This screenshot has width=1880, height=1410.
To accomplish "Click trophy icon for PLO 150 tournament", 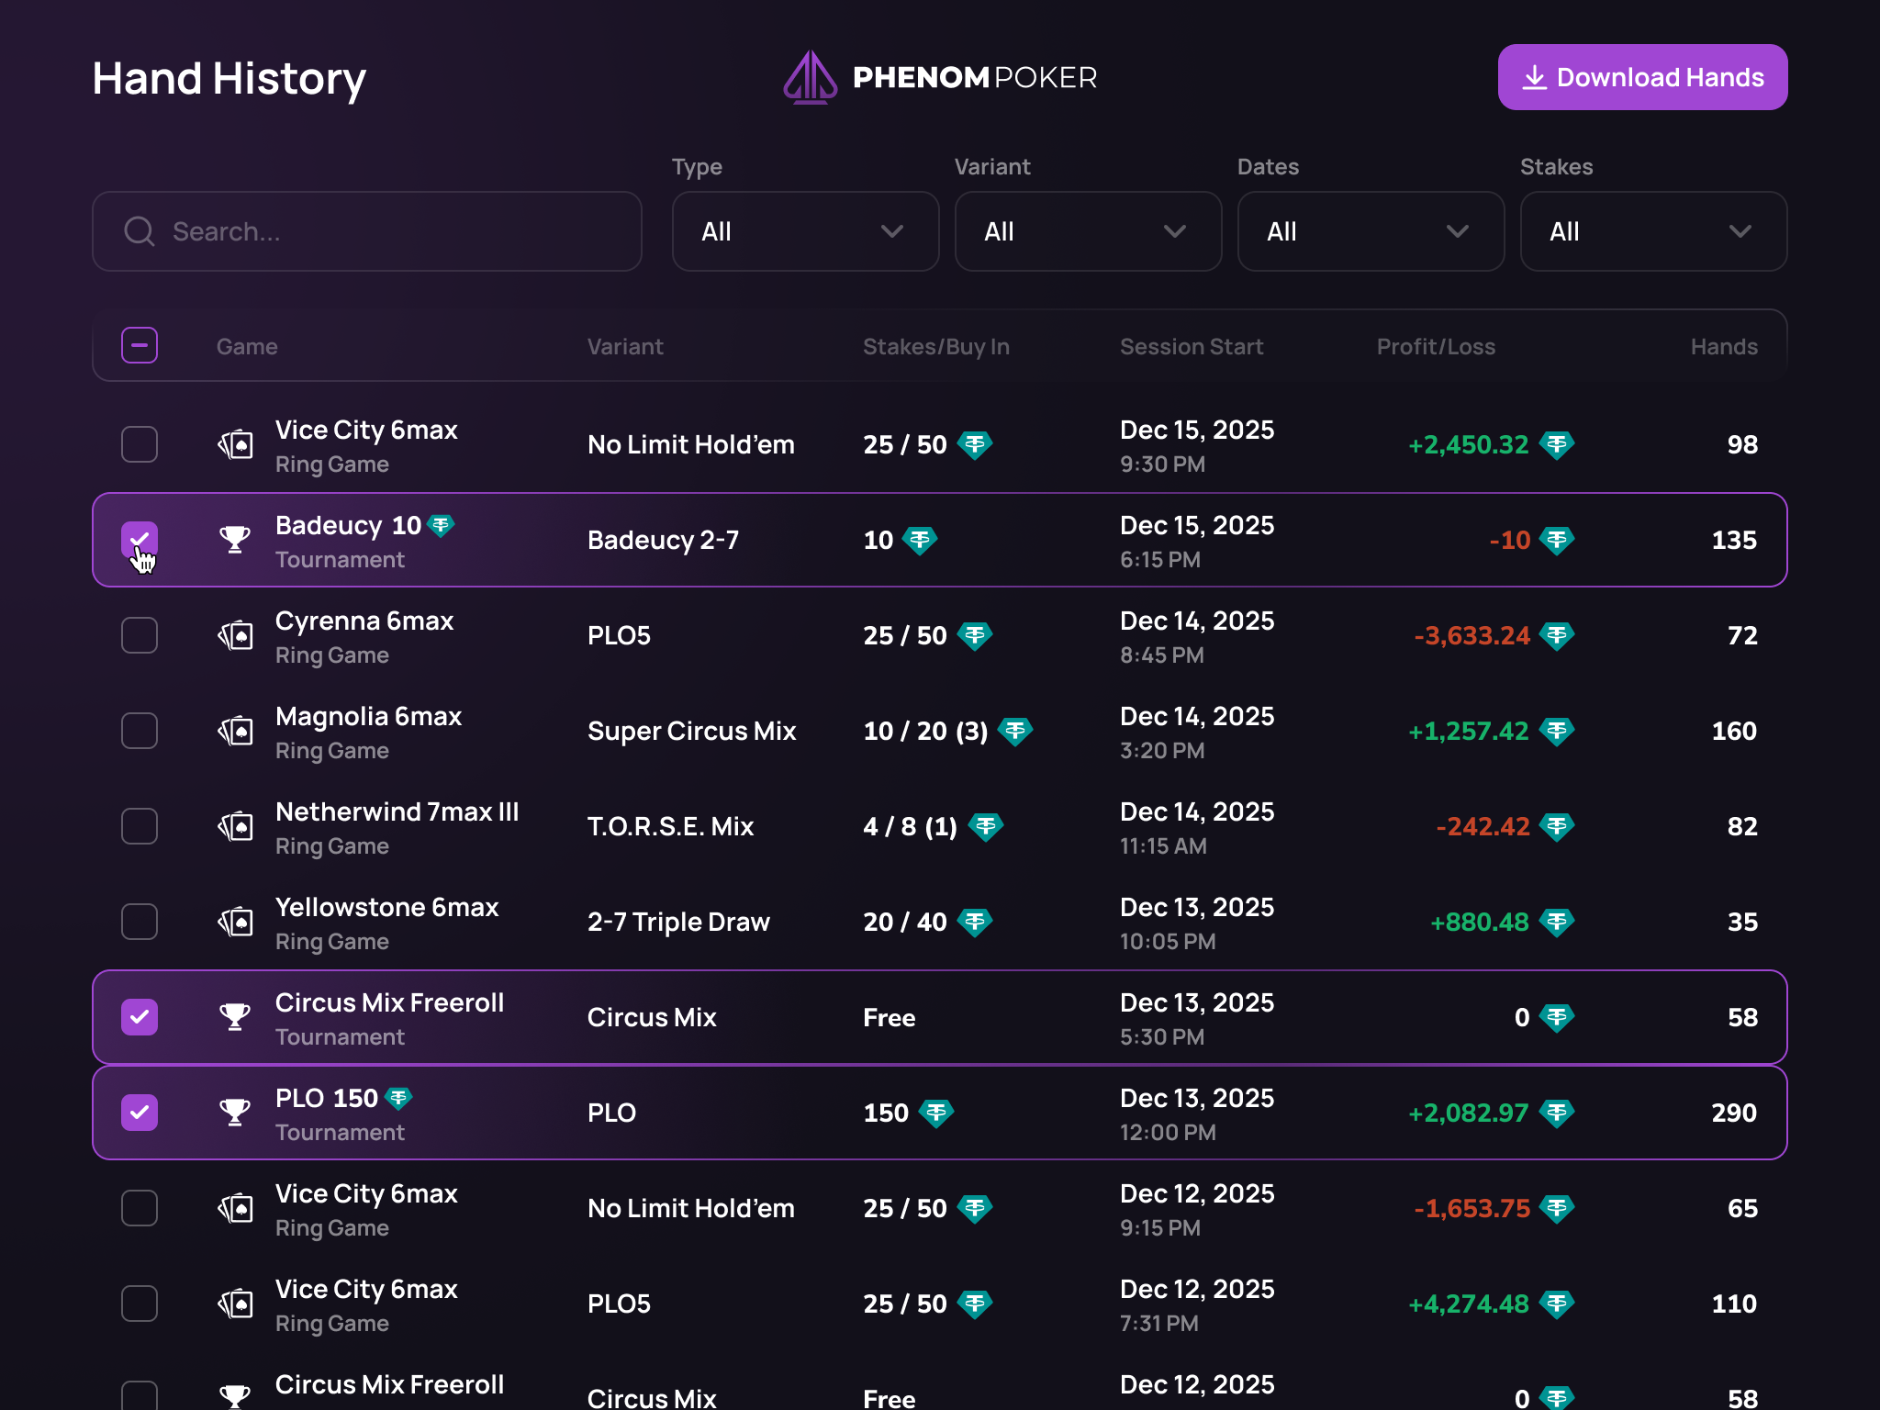I will (235, 1113).
